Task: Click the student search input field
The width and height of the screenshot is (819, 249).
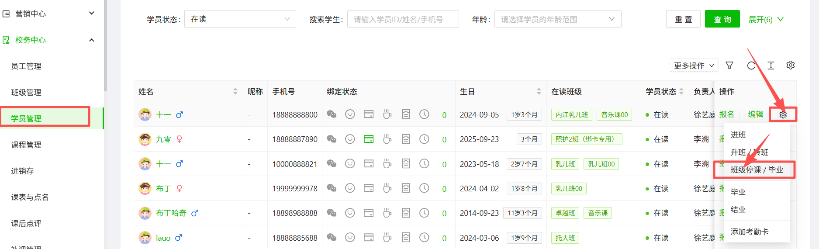Action: 403,19
